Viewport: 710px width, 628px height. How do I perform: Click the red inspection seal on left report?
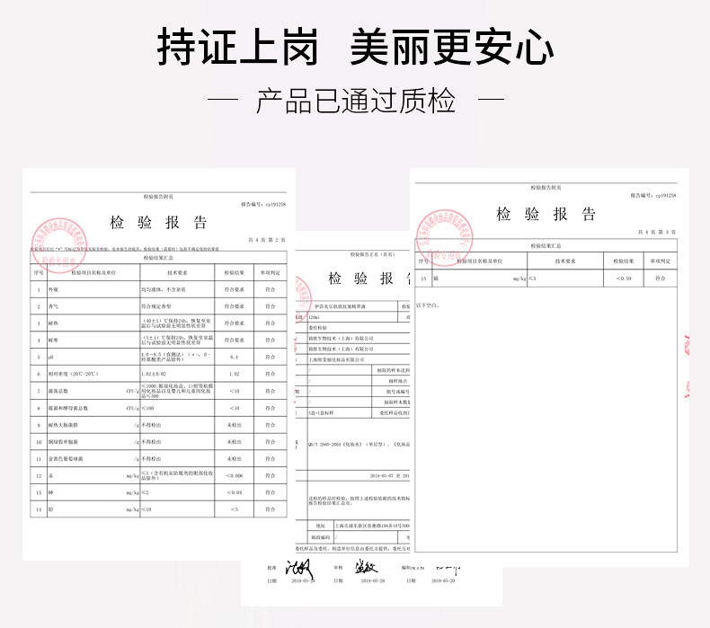click(58, 245)
